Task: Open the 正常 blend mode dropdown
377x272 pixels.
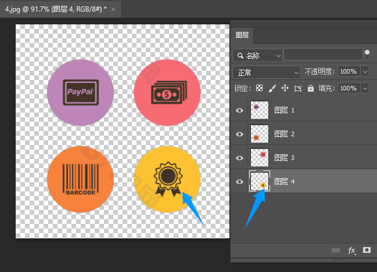Action: pyautogui.click(x=267, y=72)
